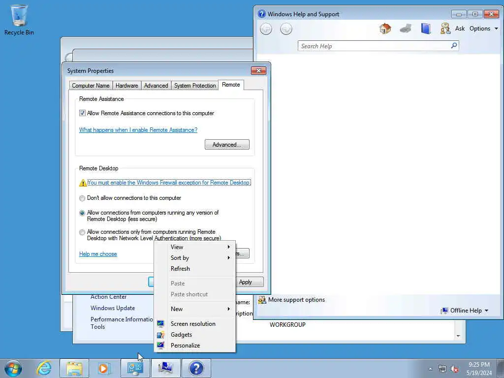Close the System Properties dialog
504x378 pixels.
[x=258, y=71]
